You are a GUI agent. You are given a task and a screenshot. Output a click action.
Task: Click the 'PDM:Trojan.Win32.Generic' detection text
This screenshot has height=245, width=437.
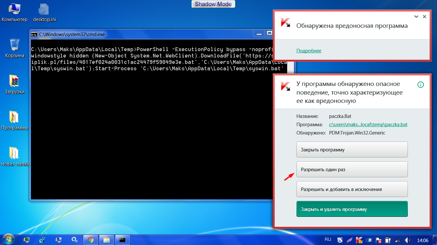pyautogui.click(x=357, y=133)
